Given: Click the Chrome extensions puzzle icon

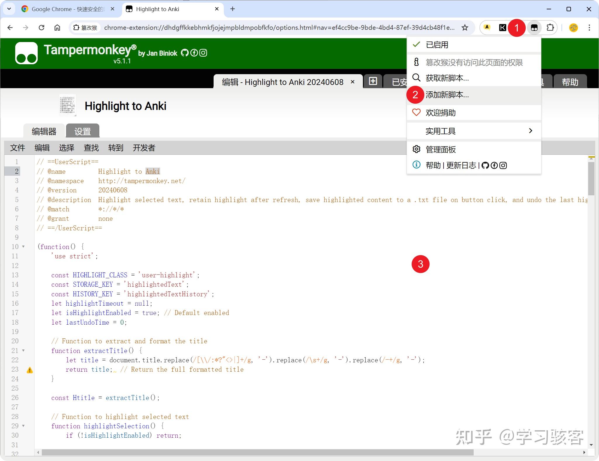Looking at the screenshot, I should tap(550, 27).
